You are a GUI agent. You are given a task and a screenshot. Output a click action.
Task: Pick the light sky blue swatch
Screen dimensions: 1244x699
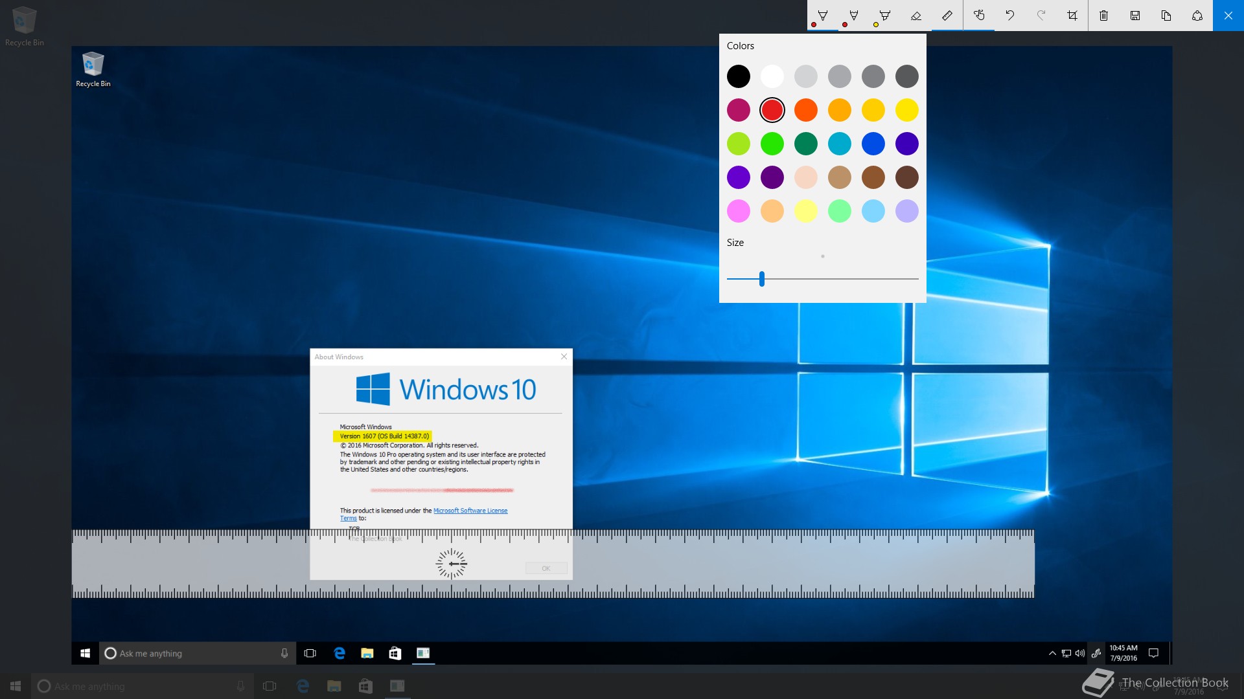pyautogui.click(x=873, y=211)
